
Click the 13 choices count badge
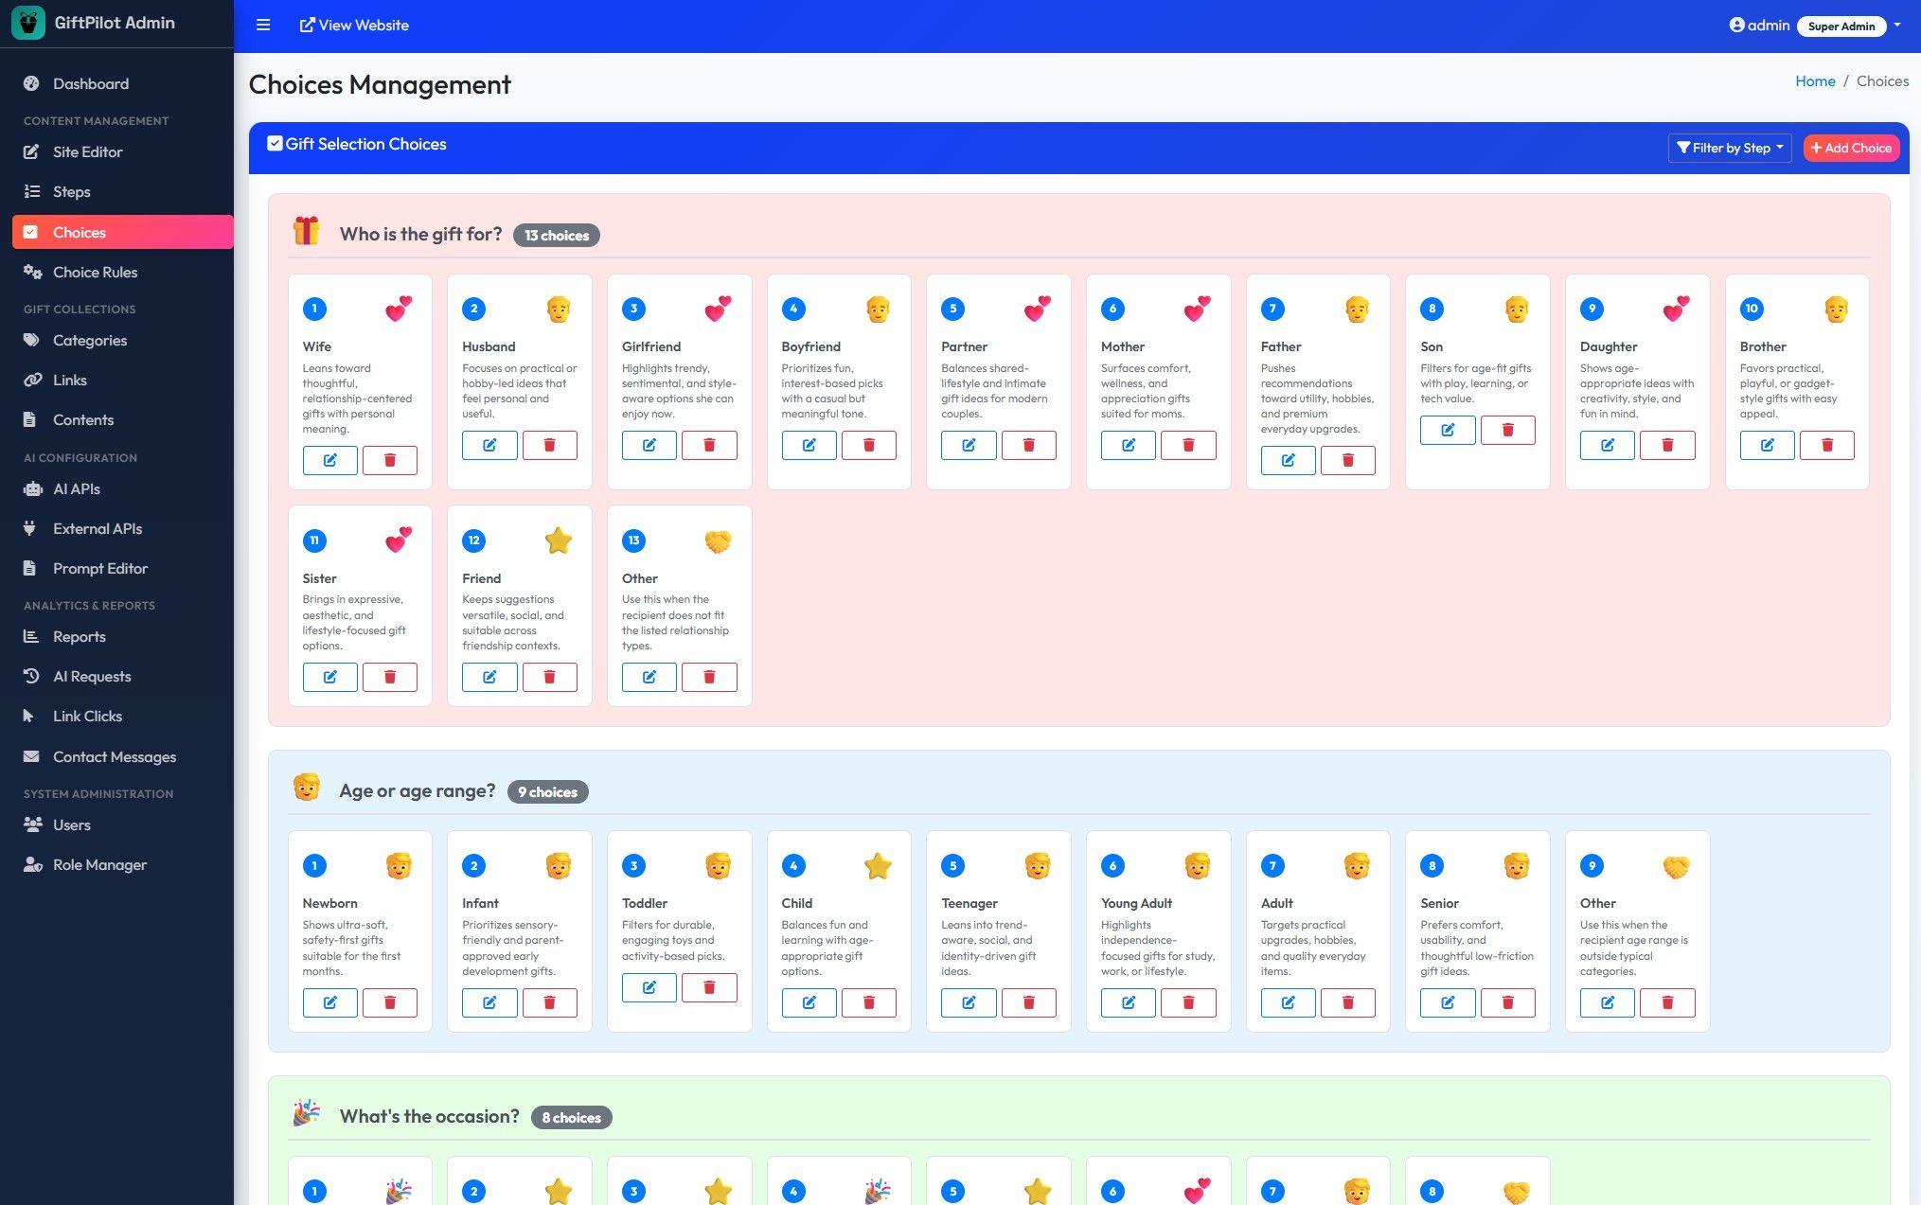(556, 236)
